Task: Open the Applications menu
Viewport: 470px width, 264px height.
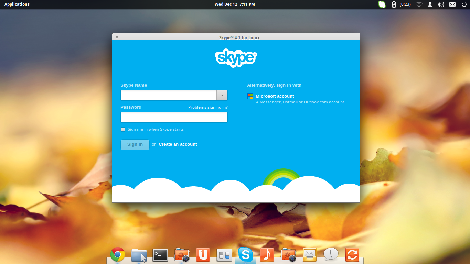Action: [x=17, y=4]
